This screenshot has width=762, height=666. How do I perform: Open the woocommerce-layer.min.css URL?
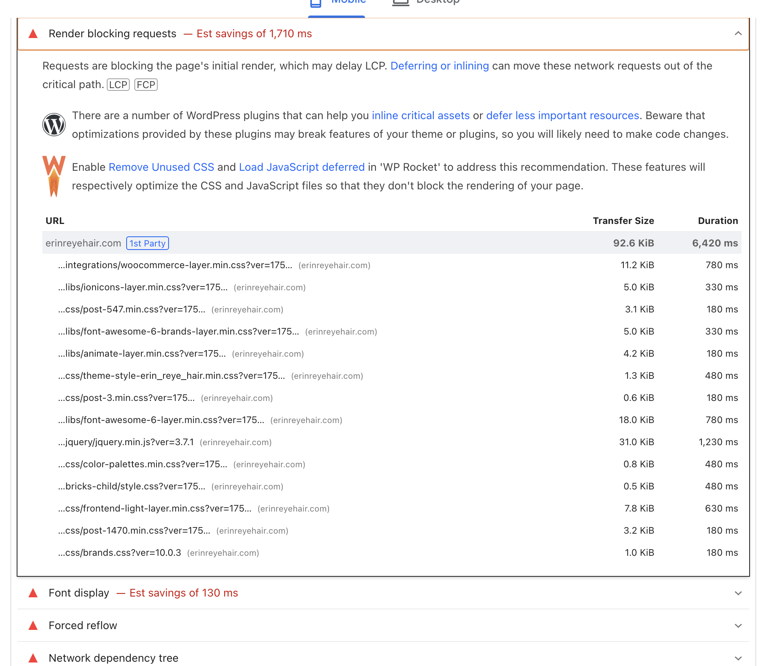tap(175, 265)
